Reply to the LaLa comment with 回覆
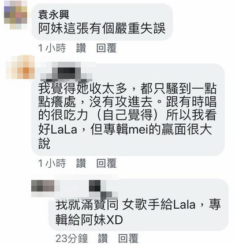The image size is (235, 244). 106,163
